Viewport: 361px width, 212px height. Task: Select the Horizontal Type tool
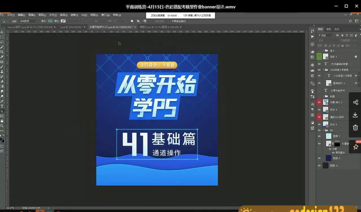[x=2, y=106]
